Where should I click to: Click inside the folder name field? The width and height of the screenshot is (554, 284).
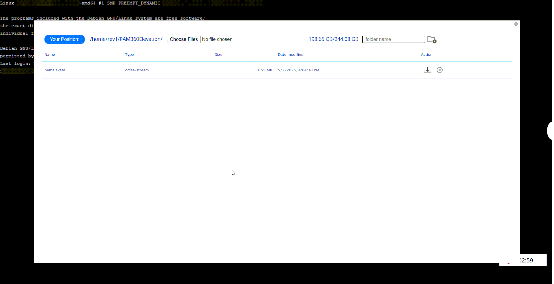(393, 39)
